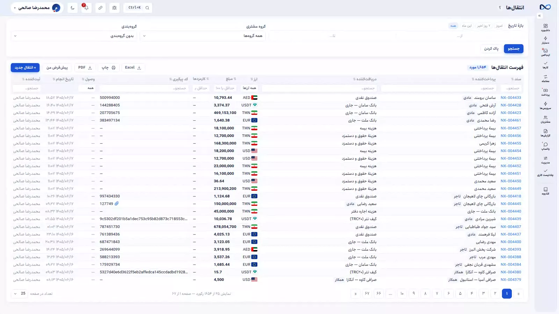Image resolution: width=559 pixels, height=314 pixels.
Task: Open transfer NX-004433
Action: pyautogui.click(x=511, y=98)
